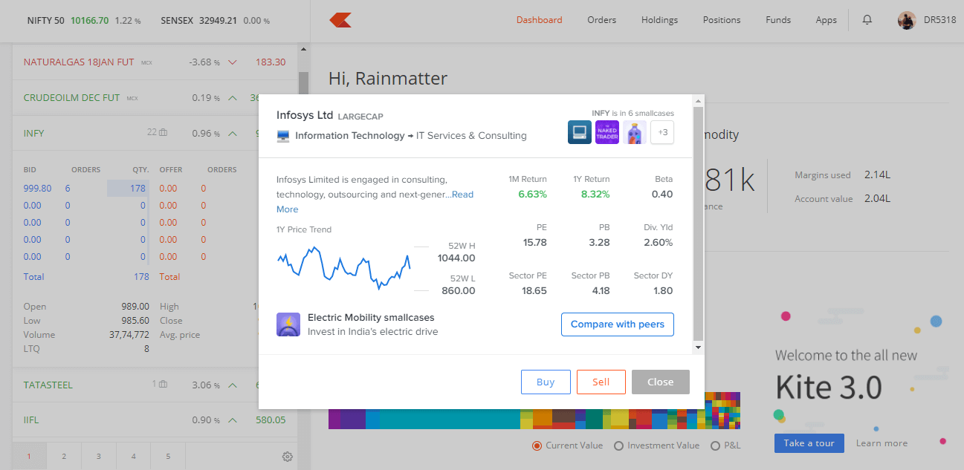Switch to marketwatch page 4
The height and width of the screenshot is (470, 964).
click(133, 457)
